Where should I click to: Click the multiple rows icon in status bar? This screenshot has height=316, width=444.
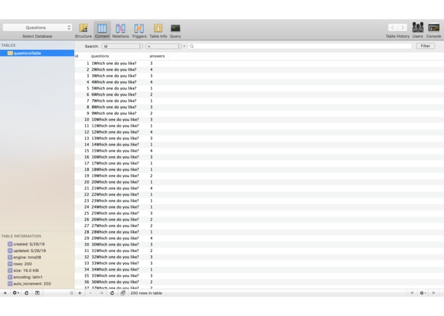123,293
